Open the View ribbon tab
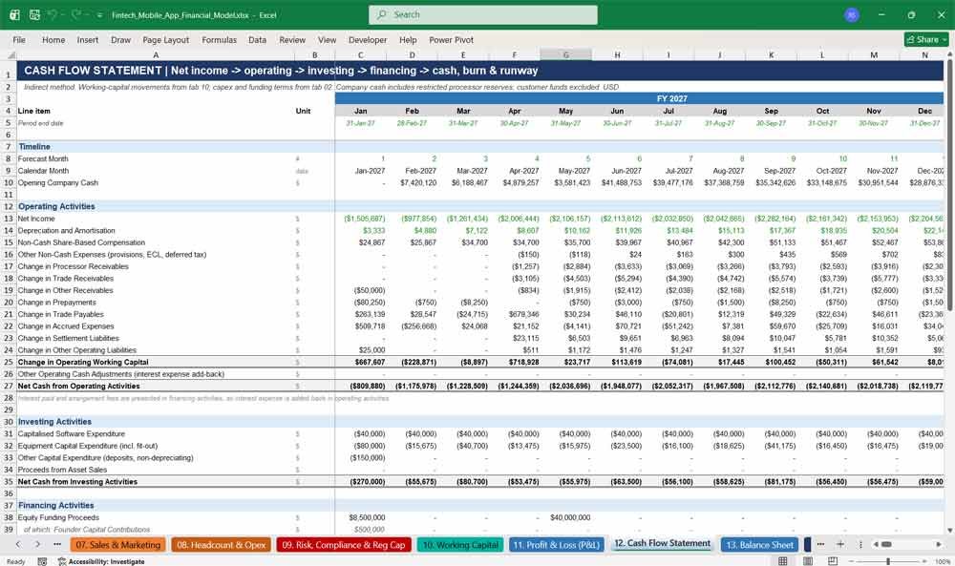 (x=327, y=39)
